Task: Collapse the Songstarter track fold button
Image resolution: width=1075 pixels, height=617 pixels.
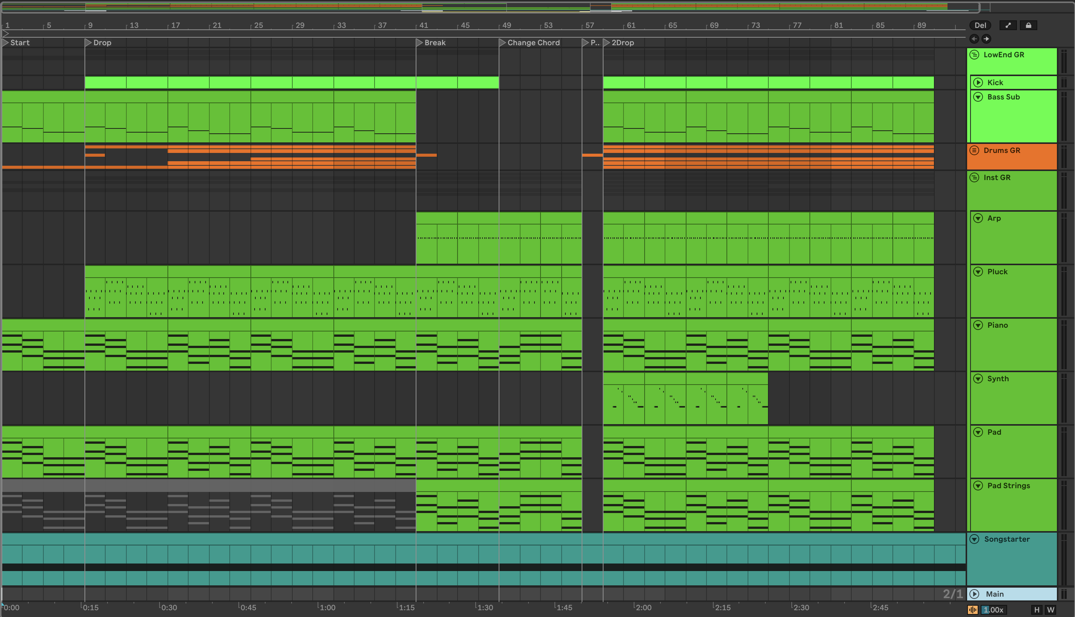Action: pos(974,539)
